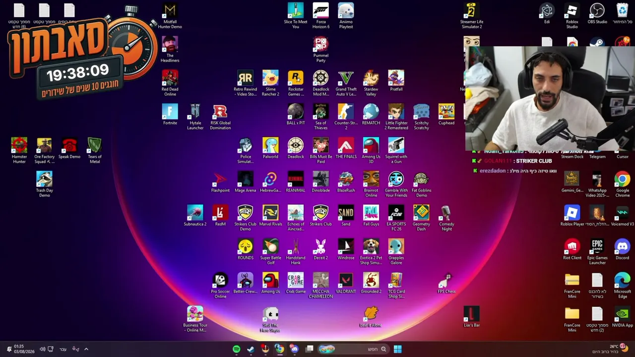Click the REMATCH game icon

pyautogui.click(x=371, y=115)
